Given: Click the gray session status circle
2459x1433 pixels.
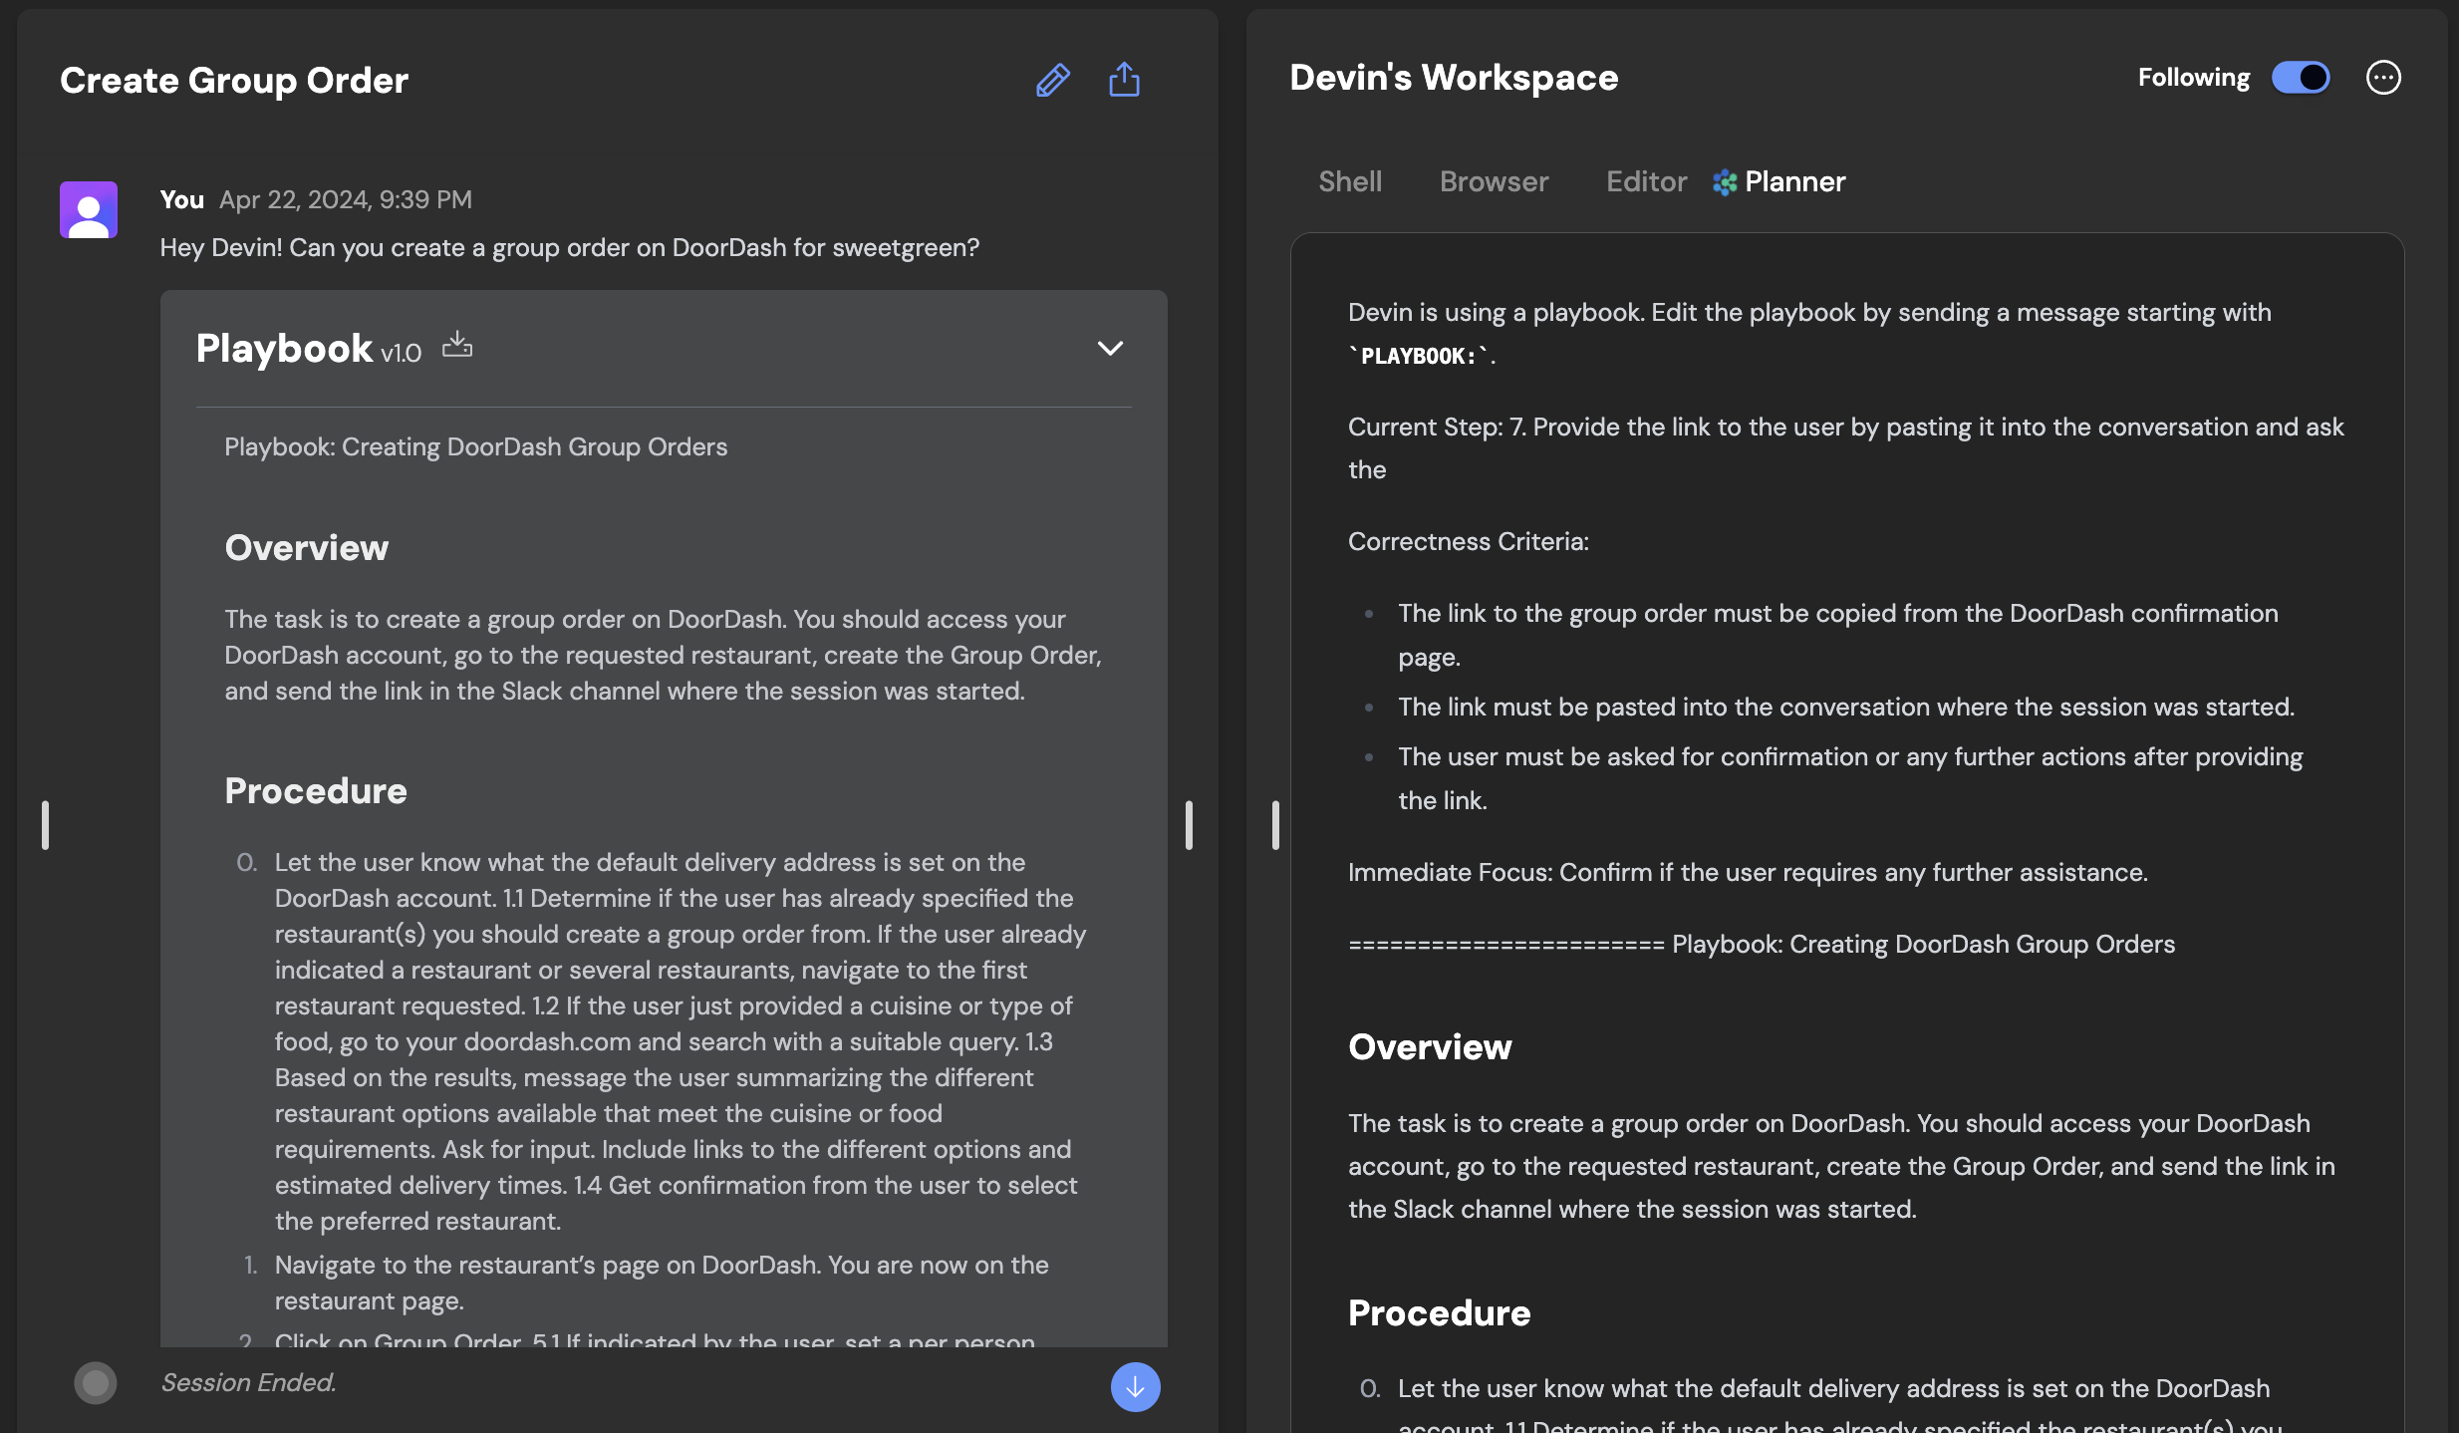Looking at the screenshot, I should coord(96,1383).
